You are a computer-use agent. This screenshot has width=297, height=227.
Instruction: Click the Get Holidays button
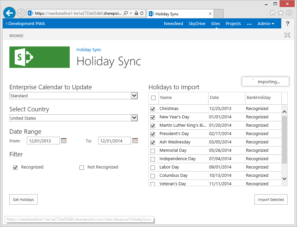pyautogui.click(x=23, y=200)
